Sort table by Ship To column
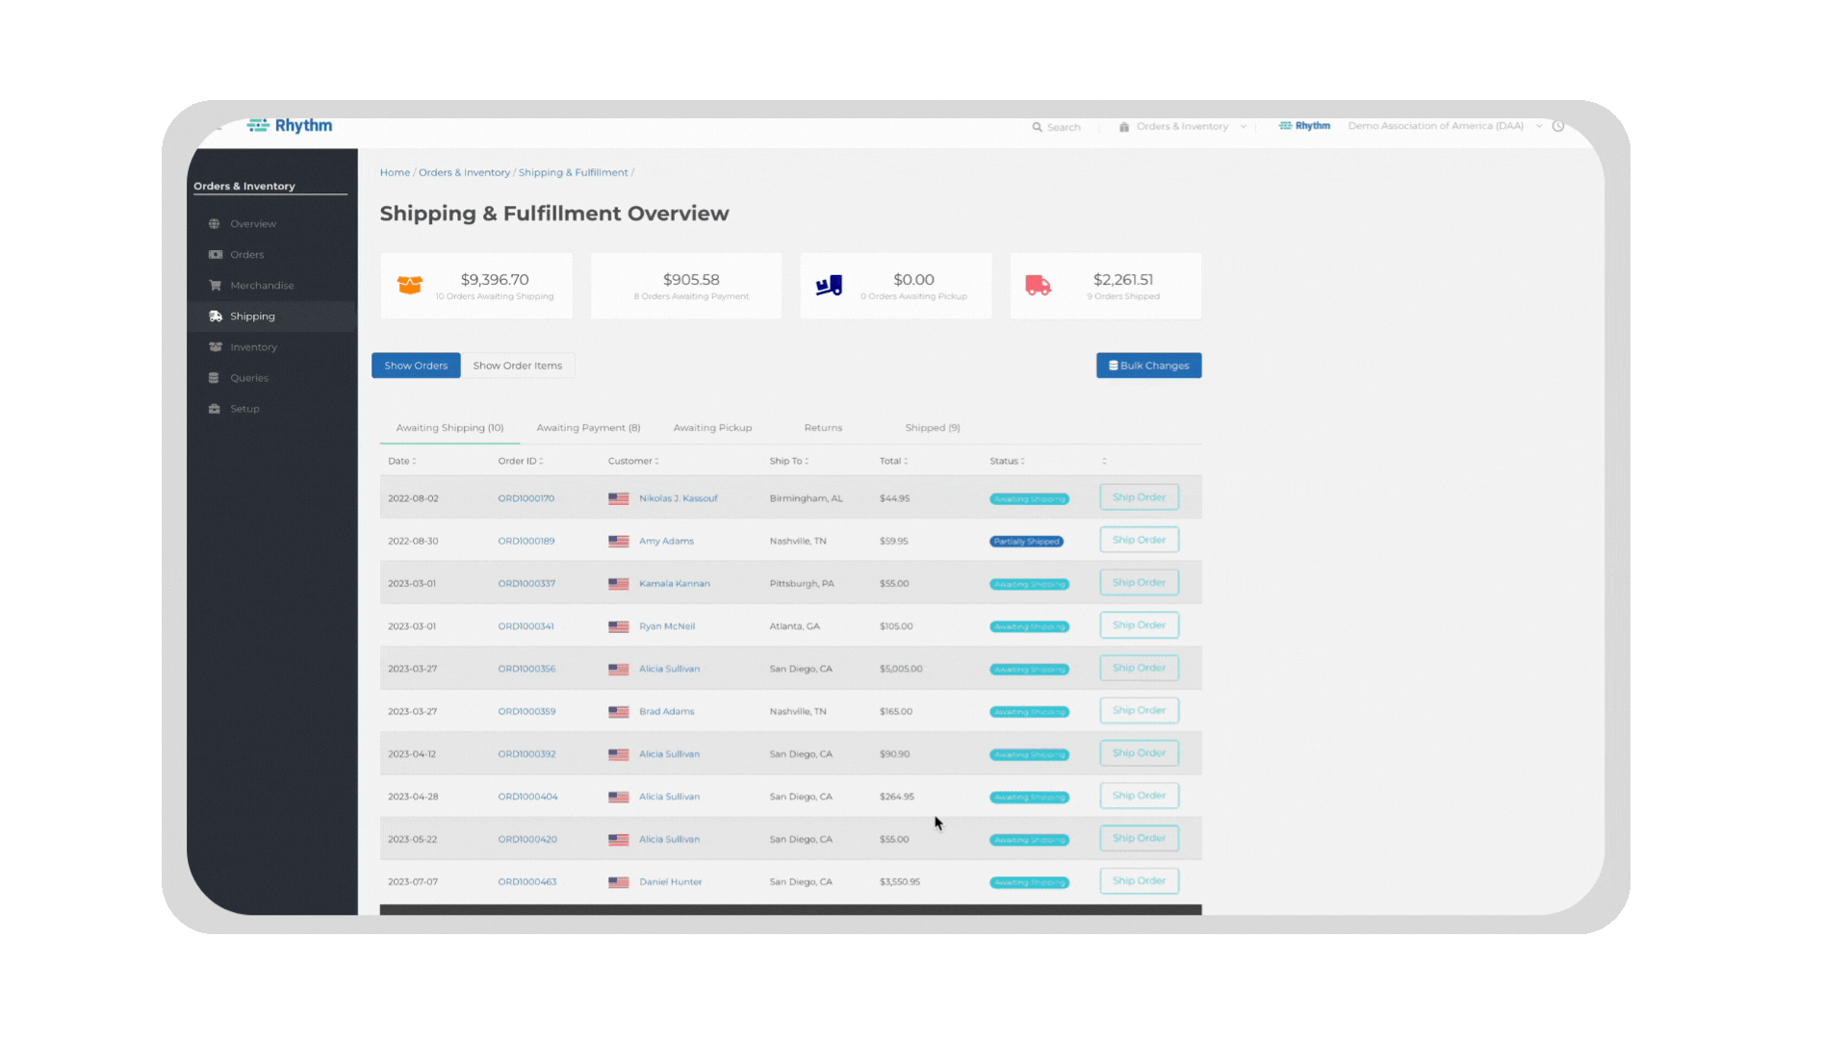 click(789, 462)
